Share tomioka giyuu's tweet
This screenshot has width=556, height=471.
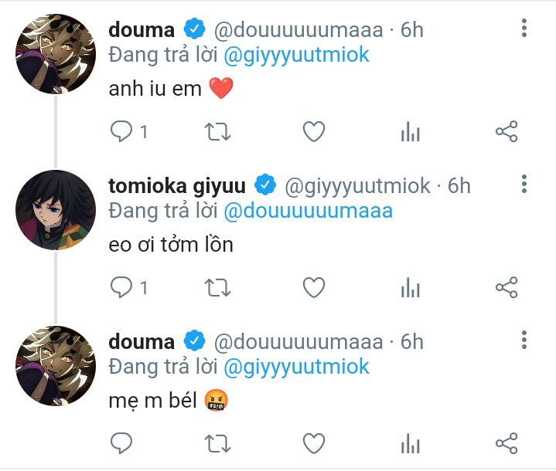506,288
